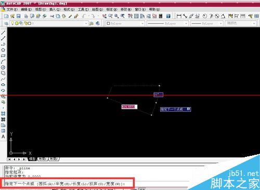
Task: Save the current drawing
Action: [18, 16]
